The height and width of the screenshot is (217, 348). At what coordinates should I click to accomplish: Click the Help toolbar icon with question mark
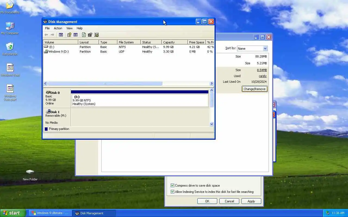click(69, 35)
